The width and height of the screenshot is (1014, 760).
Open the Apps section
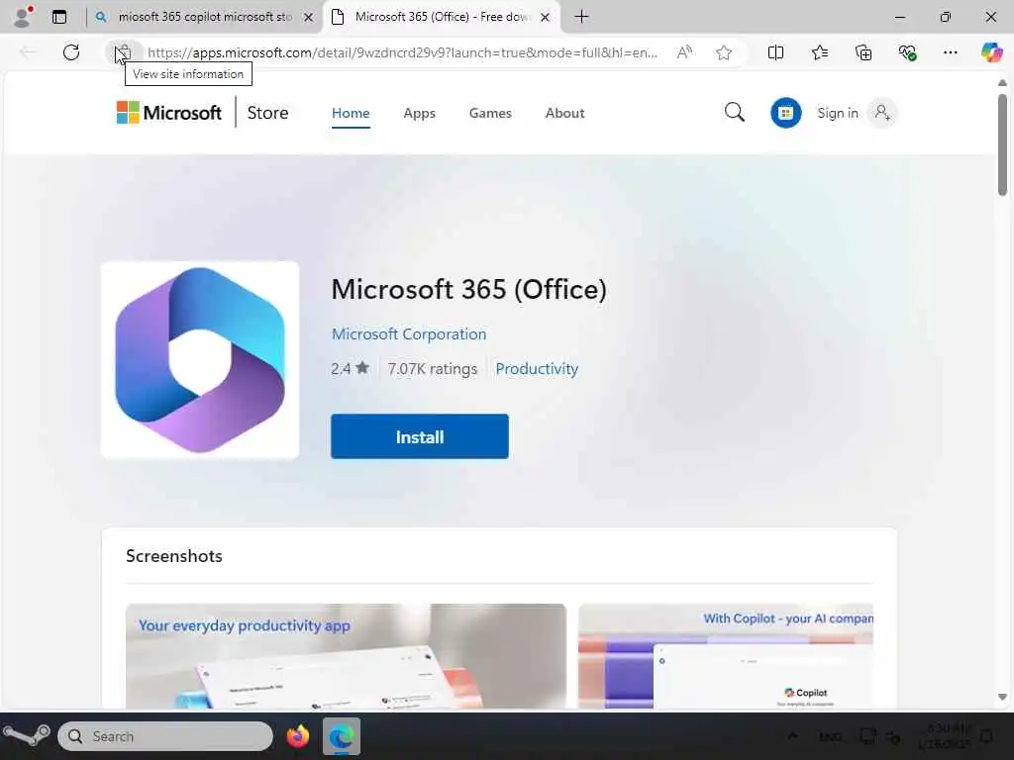tap(419, 113)
